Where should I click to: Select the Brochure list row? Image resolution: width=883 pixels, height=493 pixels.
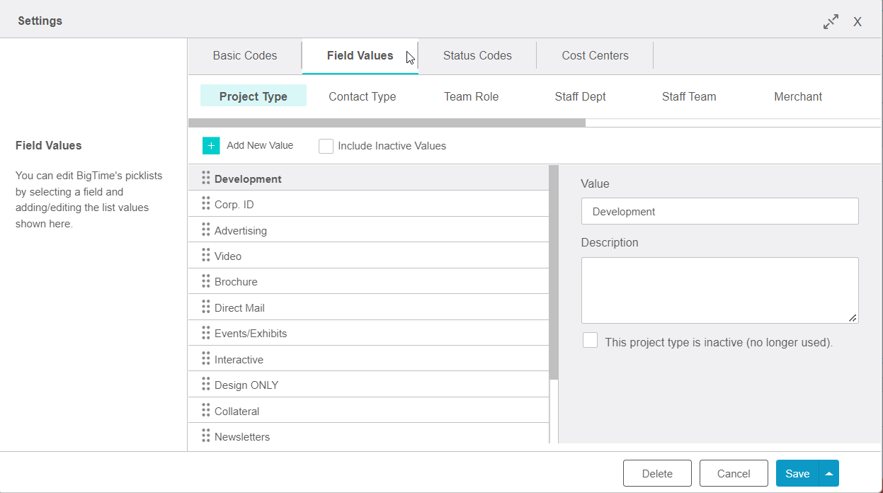[368, 281]
